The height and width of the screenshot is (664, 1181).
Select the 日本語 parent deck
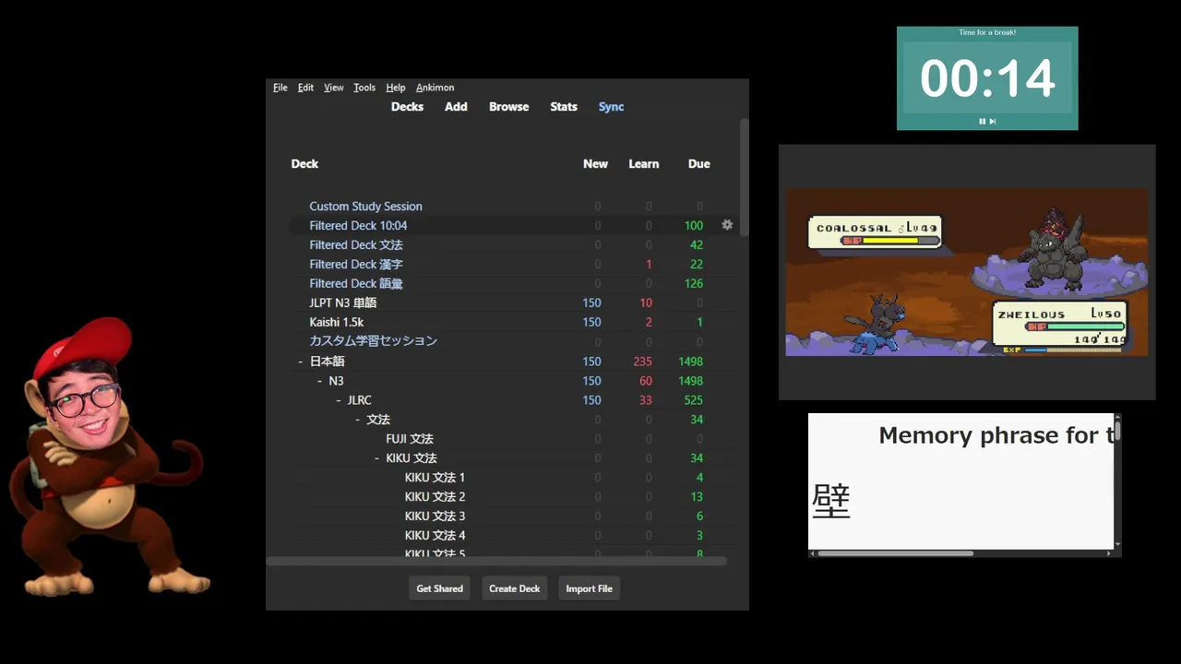coord(327,362)
